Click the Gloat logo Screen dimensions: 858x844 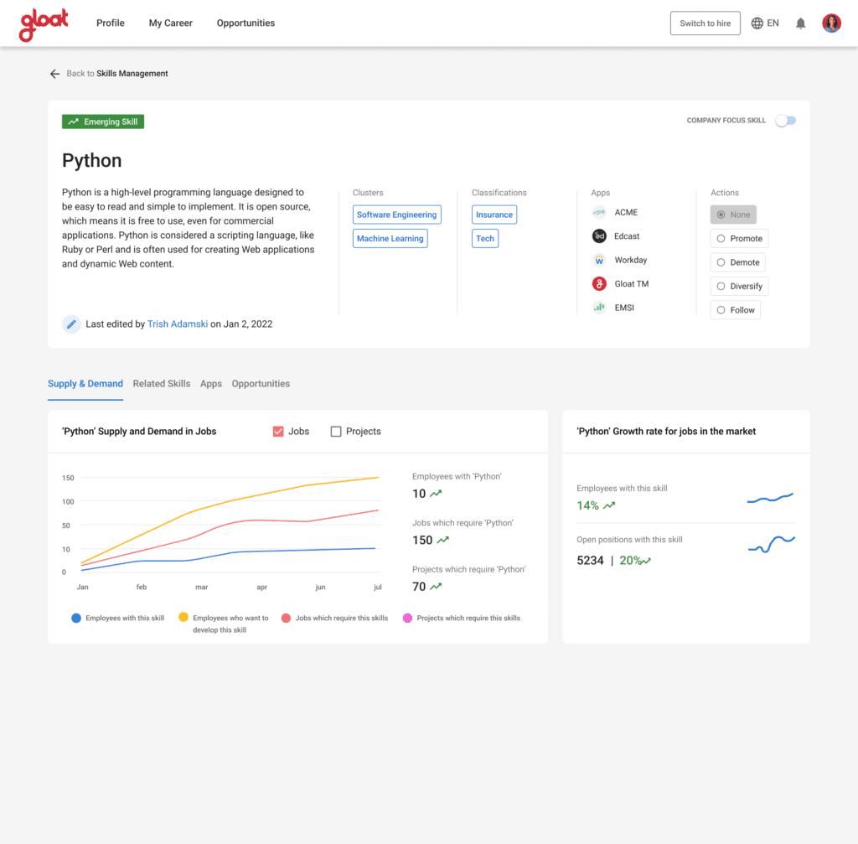click(x=44, y=24)
